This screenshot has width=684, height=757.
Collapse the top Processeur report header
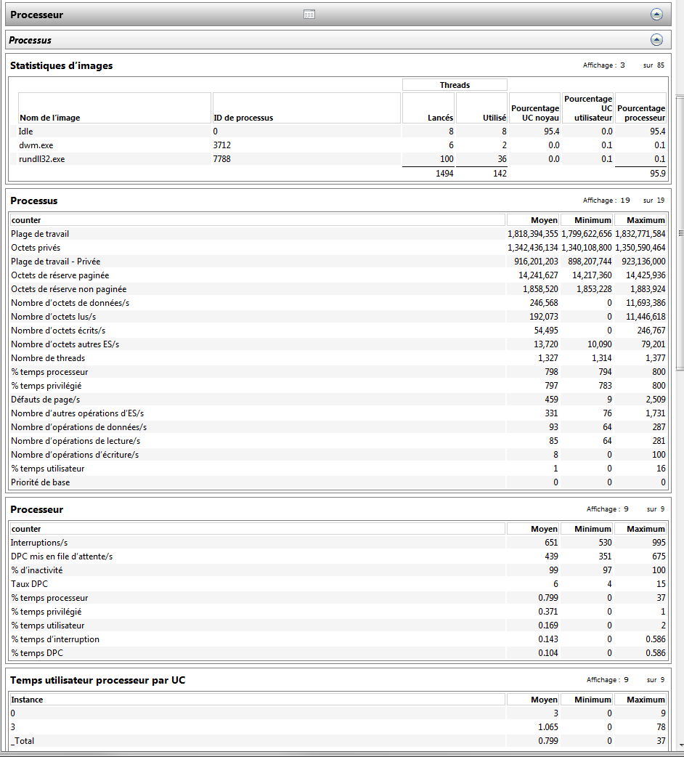(x=656, y=15)
